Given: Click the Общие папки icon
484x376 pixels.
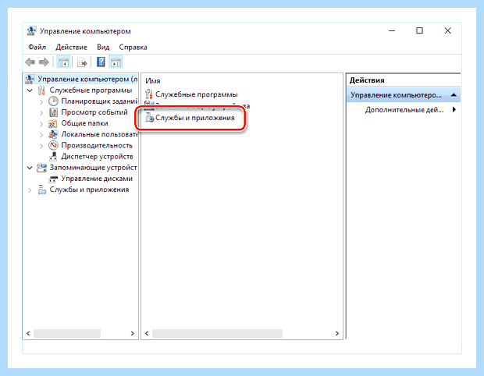Looking at the screenshot, I should [x=53, y=123].
